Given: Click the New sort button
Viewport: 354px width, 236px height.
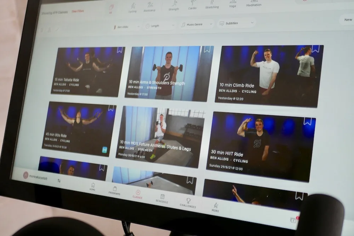Looking at the screenshot, I should pos(348,20).
